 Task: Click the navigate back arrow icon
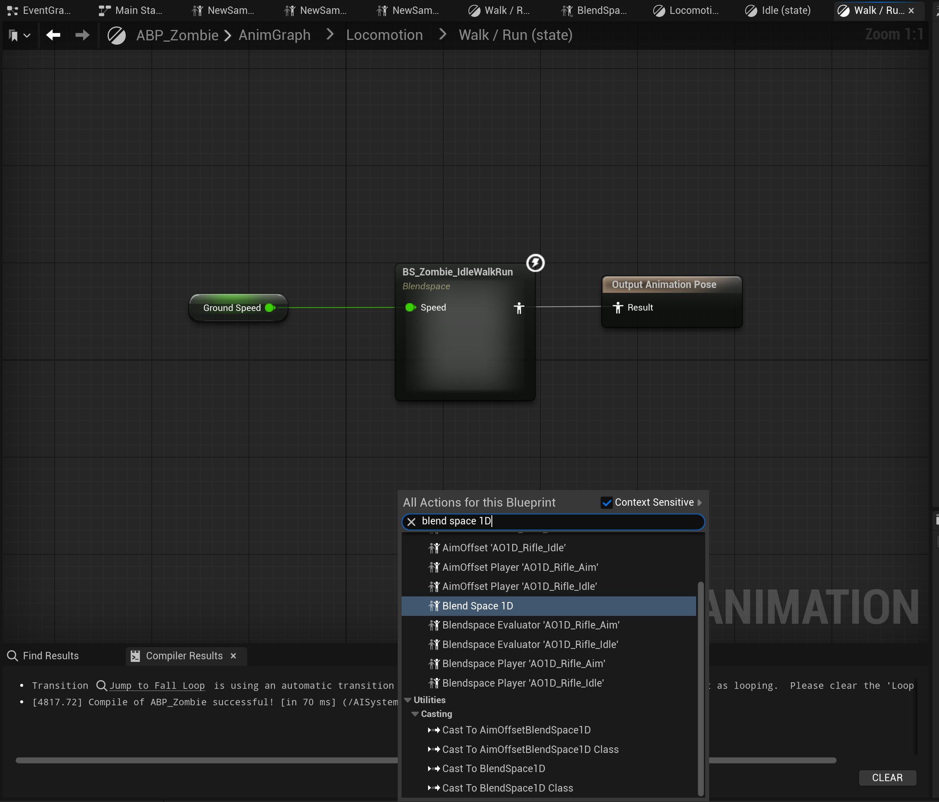(53, 35)
